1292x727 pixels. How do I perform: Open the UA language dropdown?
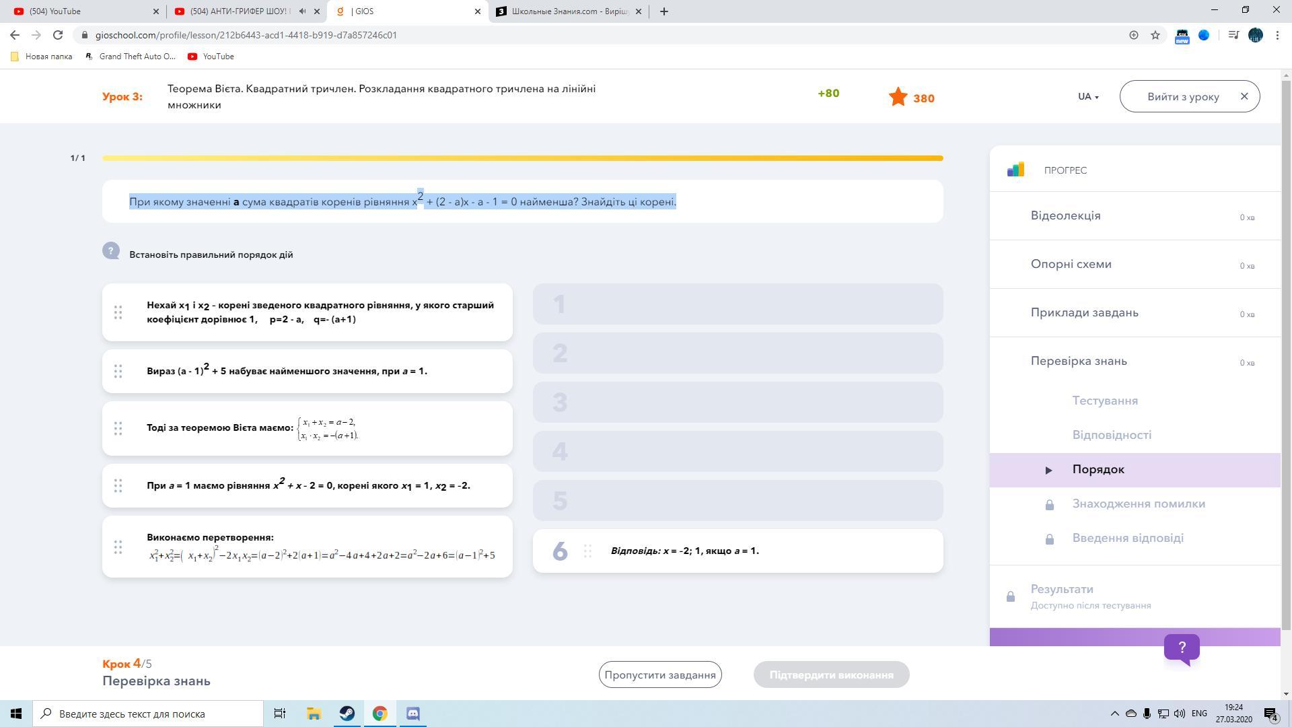coord(1087,97)
